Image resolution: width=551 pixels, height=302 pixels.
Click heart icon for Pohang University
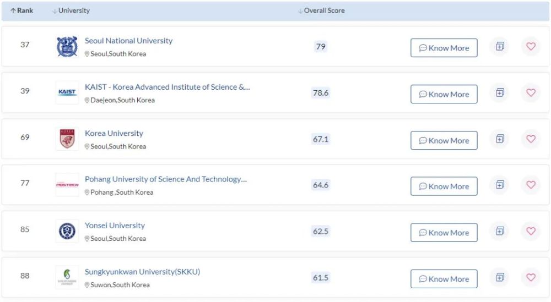pyautogui.click(x=531, y=185)
